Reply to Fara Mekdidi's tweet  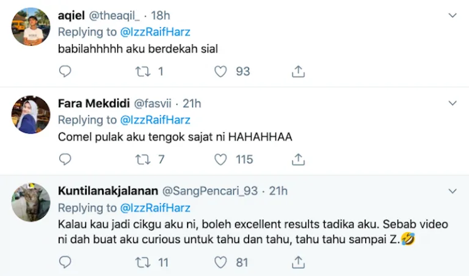click(x=65, y=159)
